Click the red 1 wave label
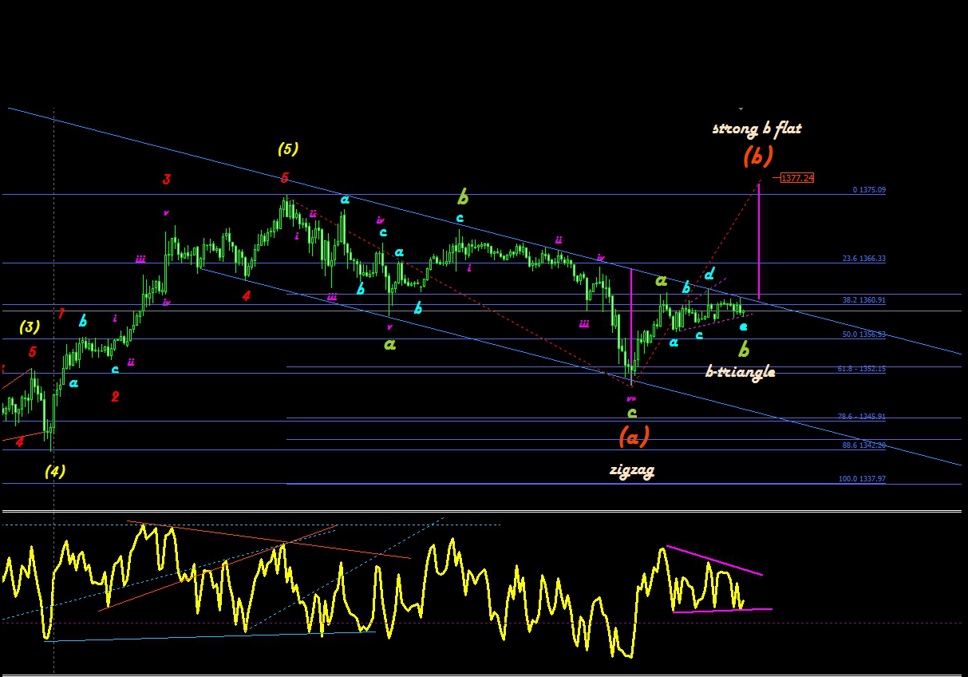 pos(61,312)
